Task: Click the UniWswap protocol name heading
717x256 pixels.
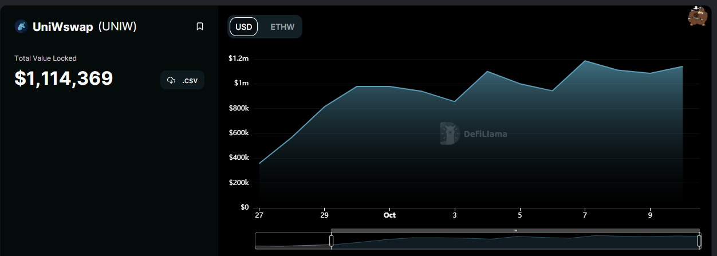Action: click(63, 27)
